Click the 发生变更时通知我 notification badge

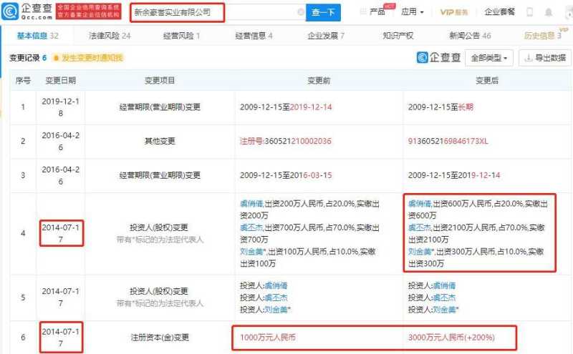point(87,57)
